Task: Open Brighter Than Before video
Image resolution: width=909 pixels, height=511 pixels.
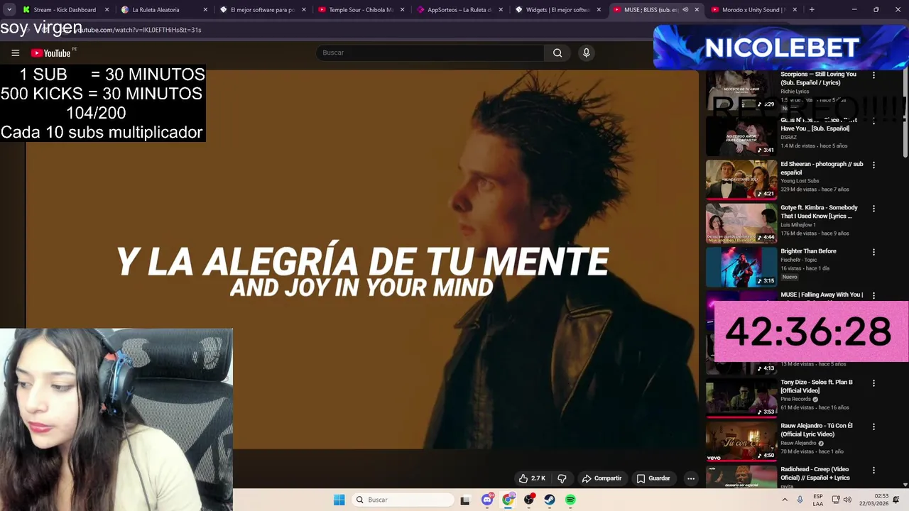Action: [x=808, y=251]
